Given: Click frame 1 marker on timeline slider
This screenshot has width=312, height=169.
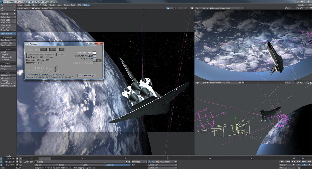Looking at the screenshot, I should coord(45,158).
